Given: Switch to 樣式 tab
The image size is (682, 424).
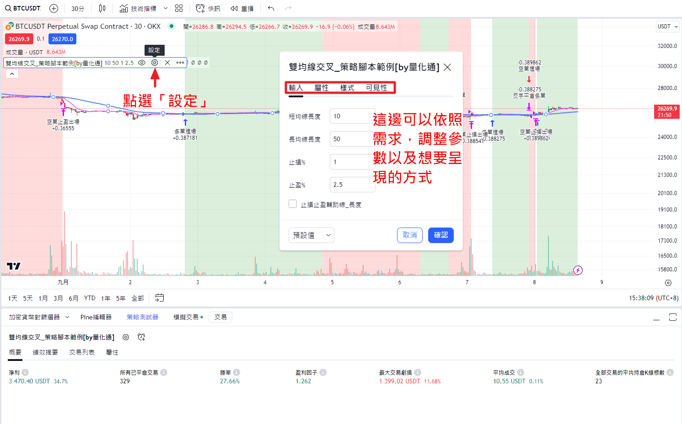Looking at the screenshot, I should 347,88.
